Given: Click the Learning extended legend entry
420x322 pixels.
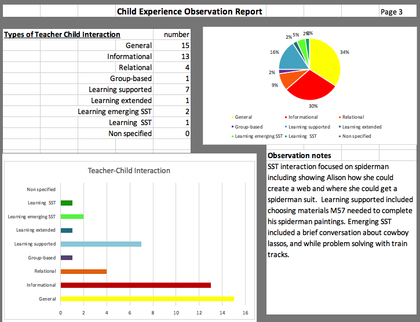Looking at the screenshot, I should [x=360, y=127].
